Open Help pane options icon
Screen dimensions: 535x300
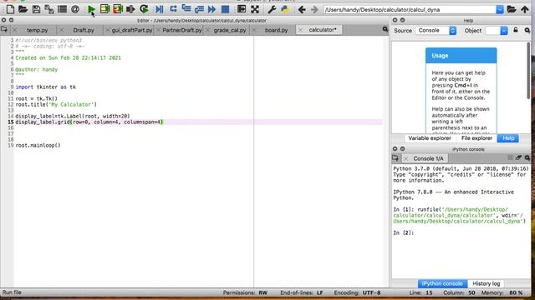[x=527, y=31]
